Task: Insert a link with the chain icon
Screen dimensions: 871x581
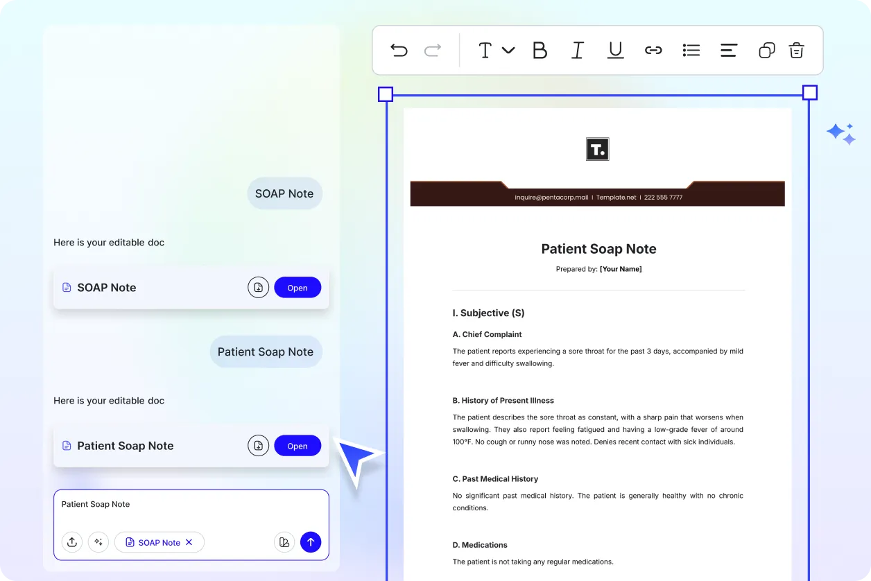Action: click(653, 50)
